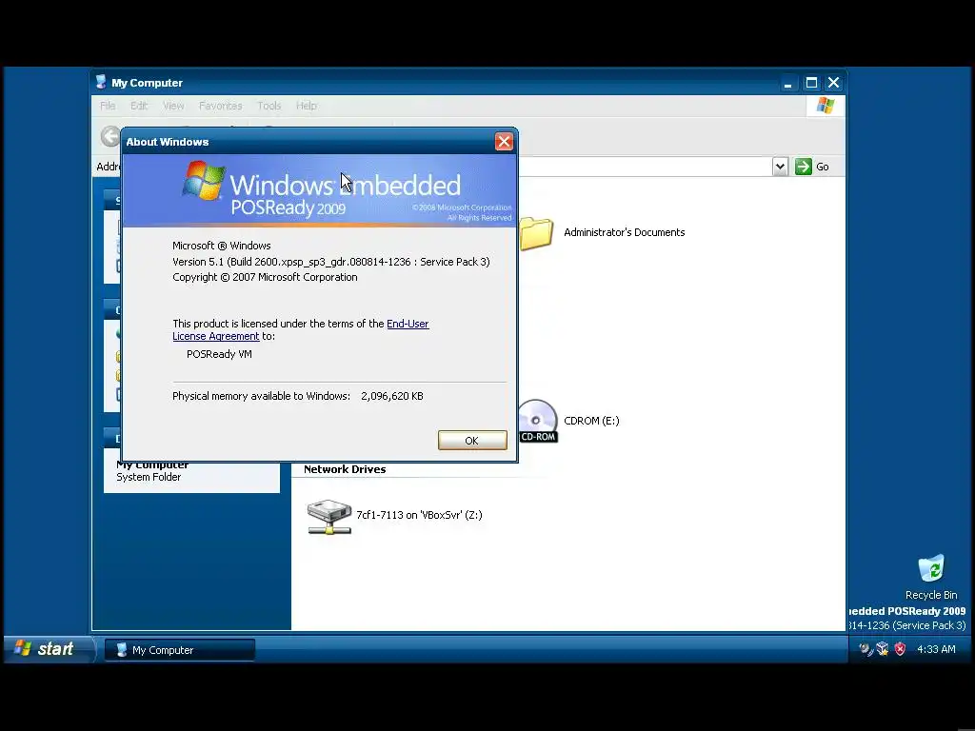Image resolution: width=975 pixels, height=731 pixels.
Task: Select the CDROM (E:) drive icon
Action: [x=537, y=421]
